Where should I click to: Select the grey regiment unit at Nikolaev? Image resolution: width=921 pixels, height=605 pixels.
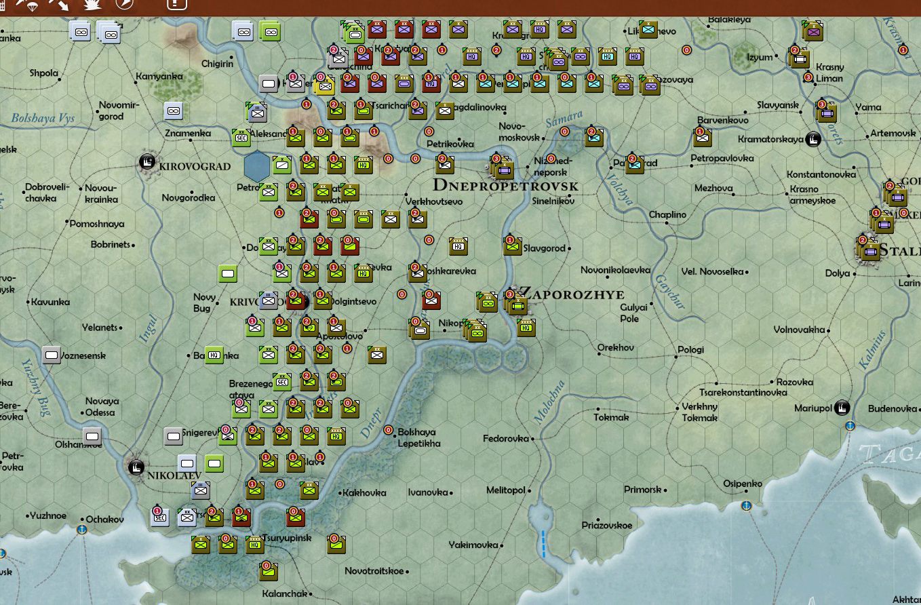(x=201, y=490)
